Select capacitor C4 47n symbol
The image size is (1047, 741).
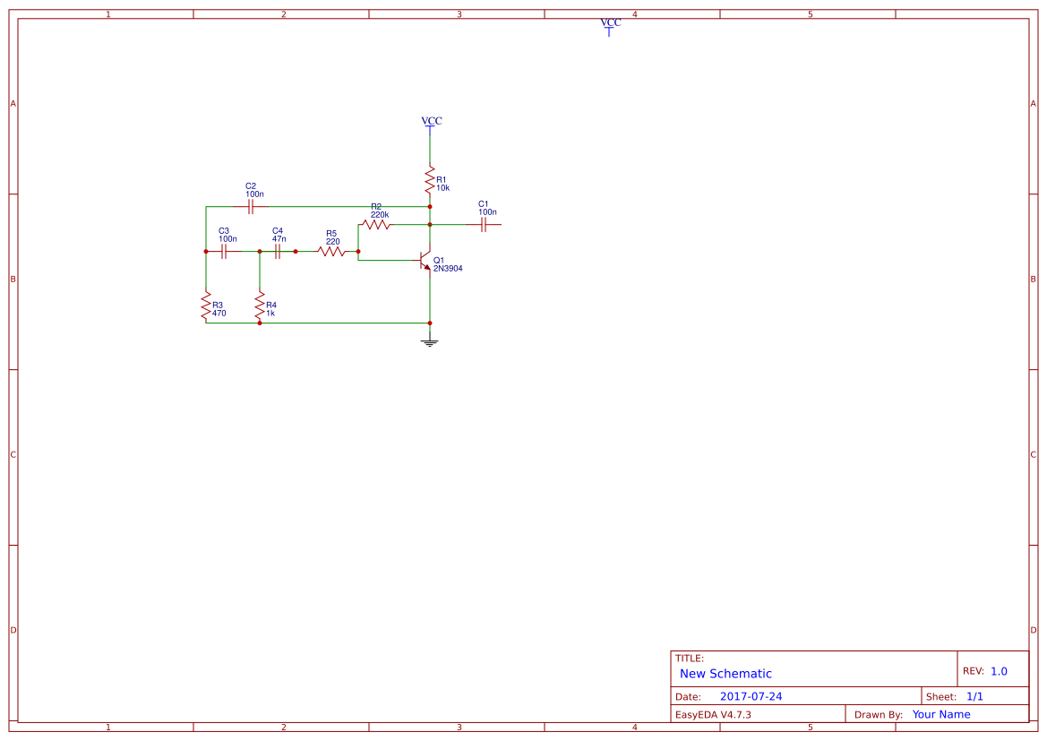(278, 252)
